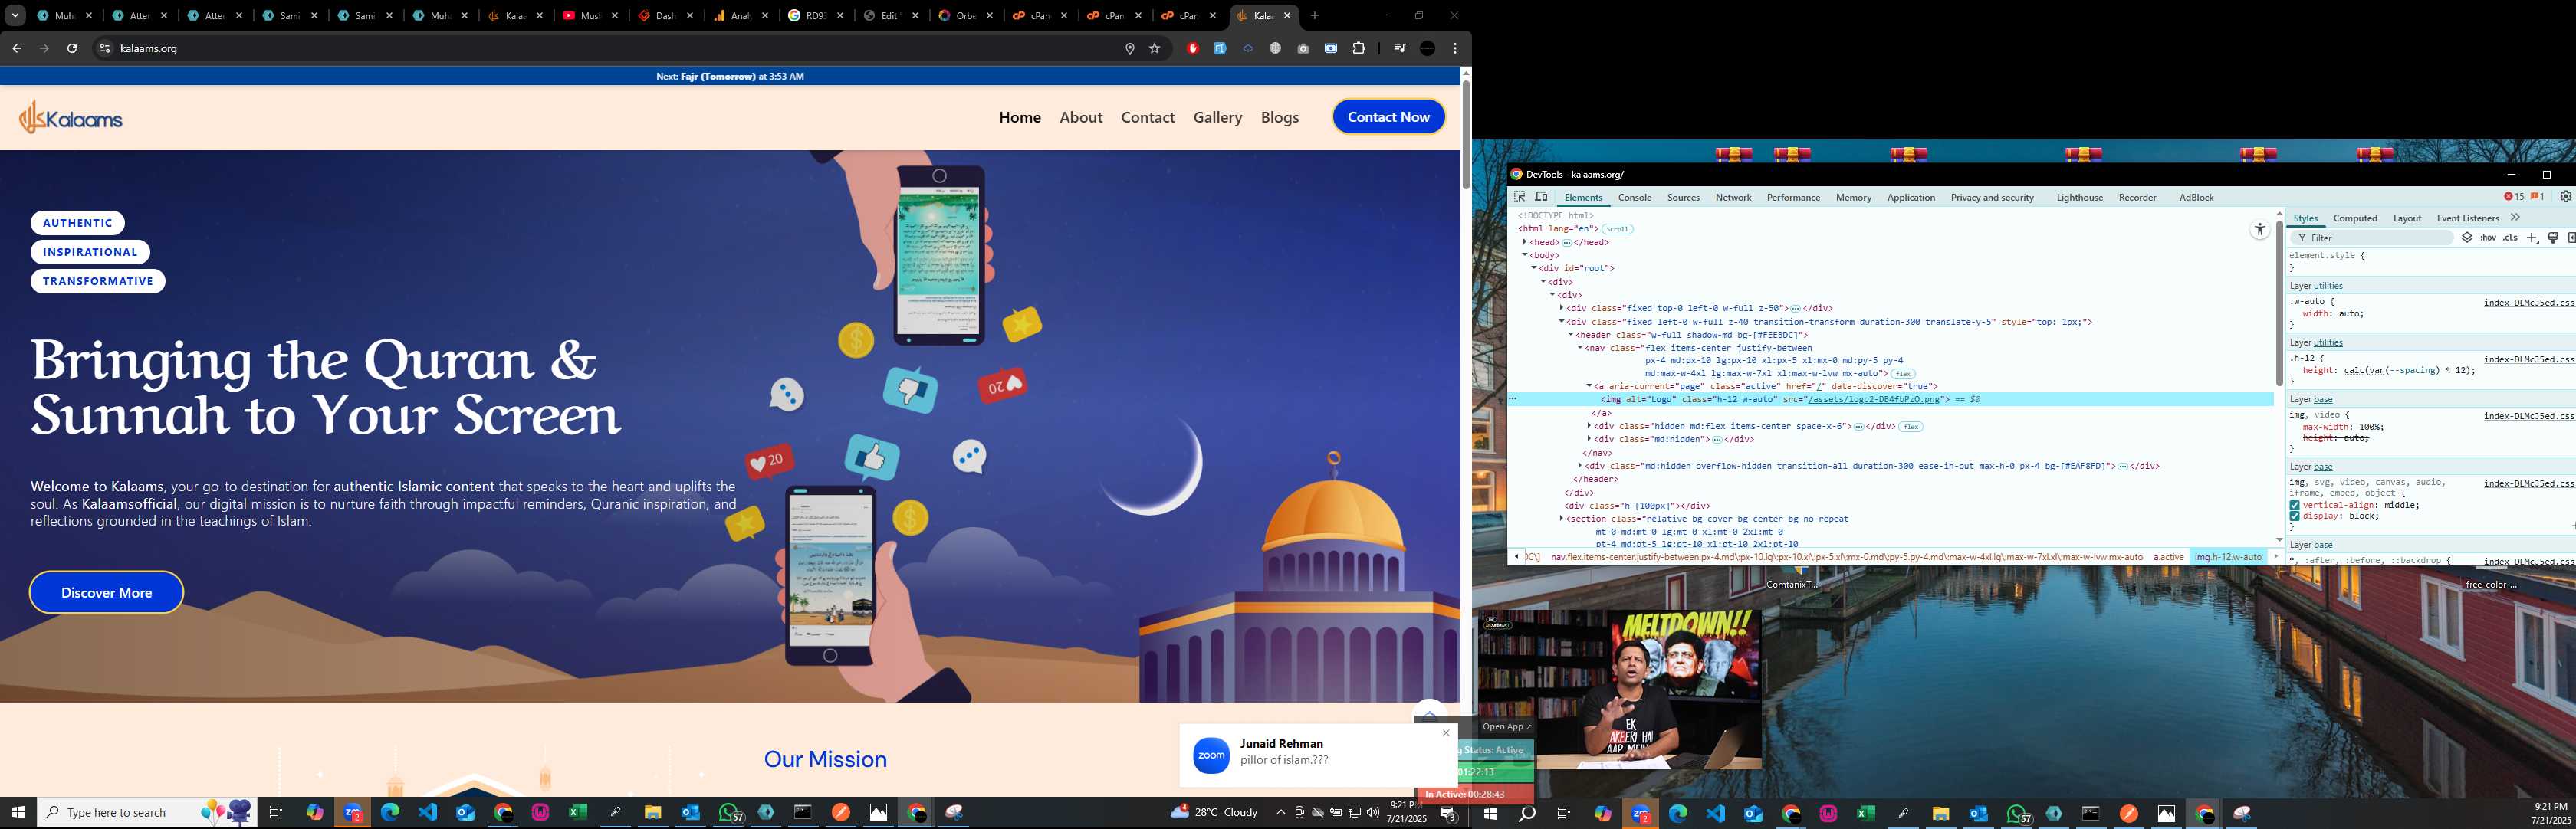The image size is (2576, 829).
Task: Open the Event Listeners tab
Action: point(2467,218)
